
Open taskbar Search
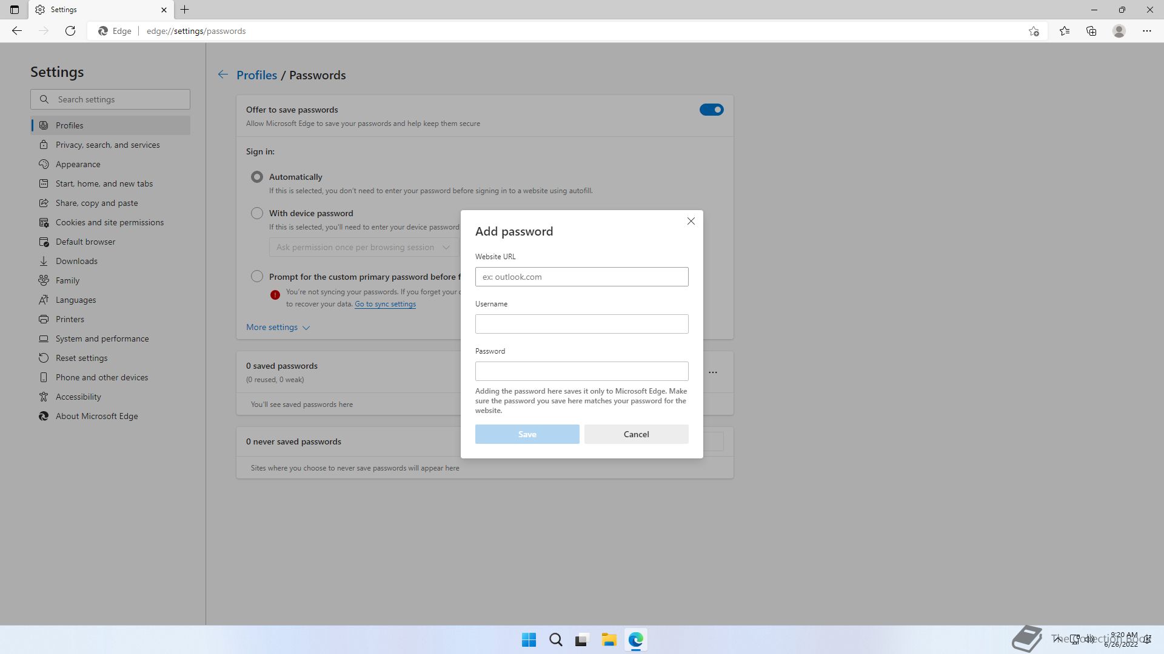point(555,640)
